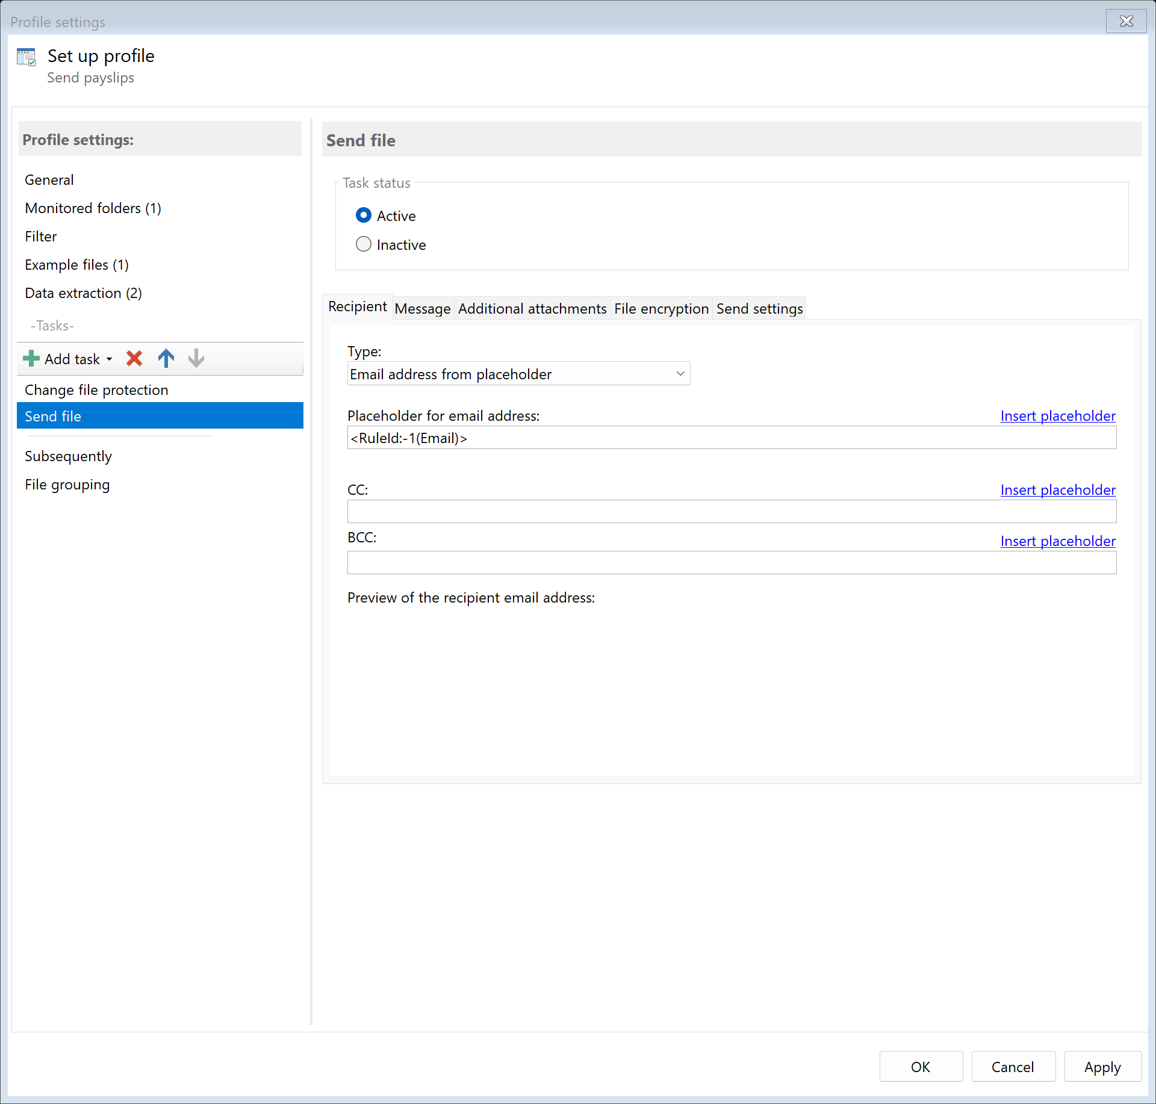Click the Set up profile icon in the header
This screenshot has height=1104, width=1156.
coord(26,56)
